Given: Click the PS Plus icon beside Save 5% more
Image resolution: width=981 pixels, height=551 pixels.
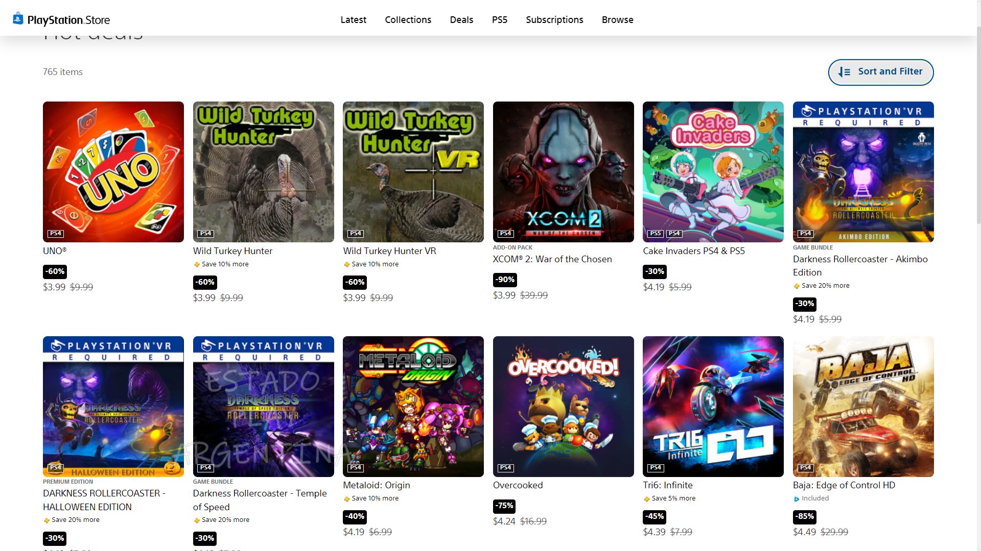Looking at the screenshot, I should click(x=647, y=498).
